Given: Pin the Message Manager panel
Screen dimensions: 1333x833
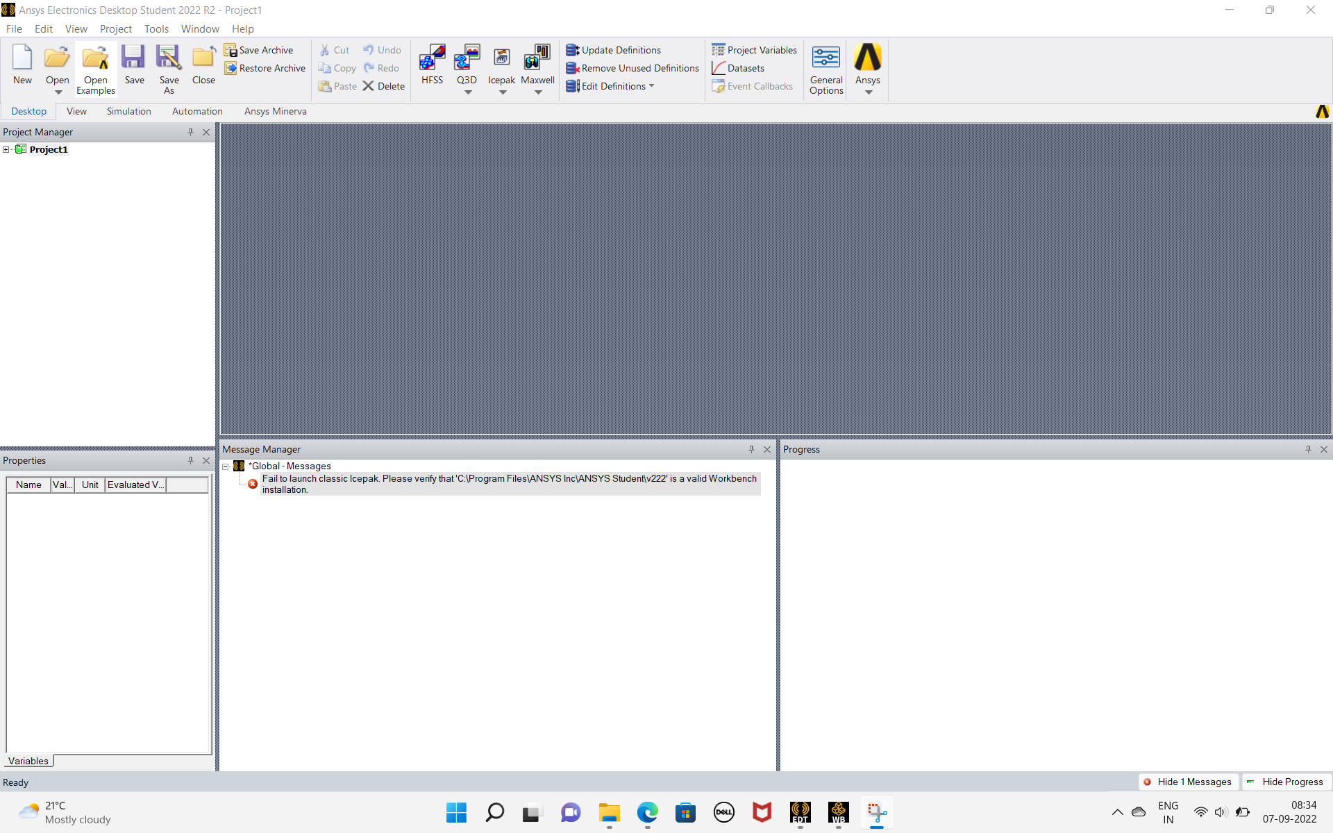Looking at the screenshot, I should tap(751, 449).
